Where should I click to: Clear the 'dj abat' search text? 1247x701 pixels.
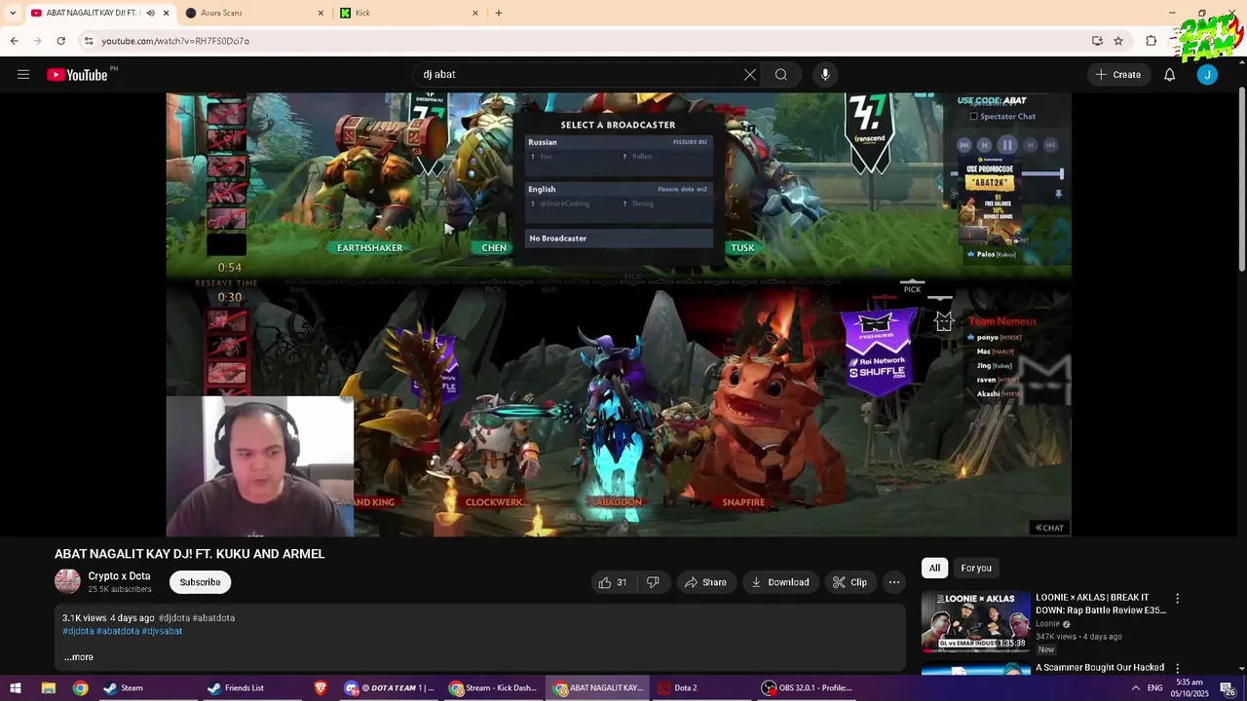click(749, 74)
